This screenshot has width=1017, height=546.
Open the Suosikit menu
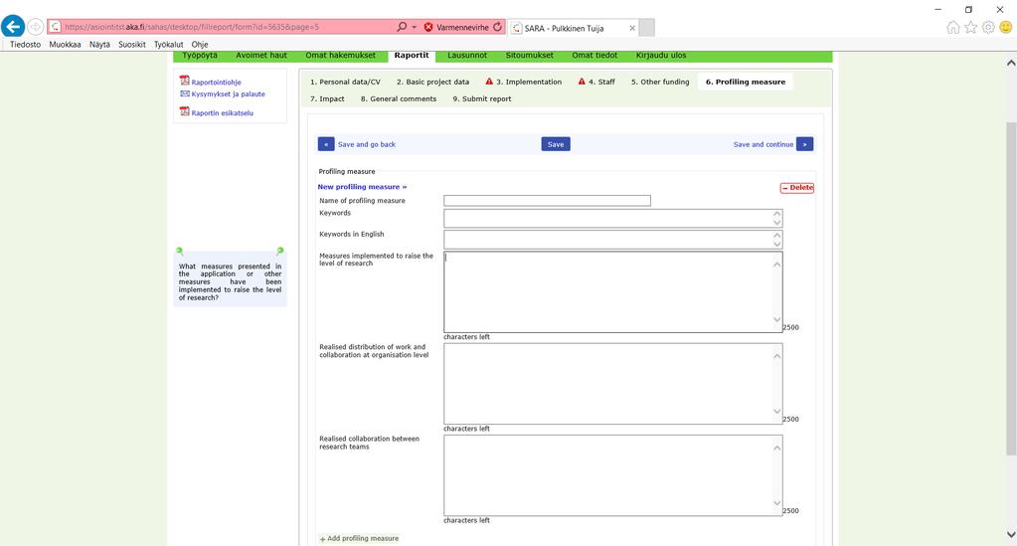click(x=131, y=44)
